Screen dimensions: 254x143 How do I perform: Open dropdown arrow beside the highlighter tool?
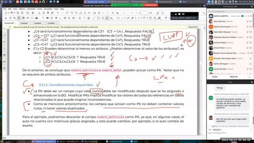click(135, 18)
